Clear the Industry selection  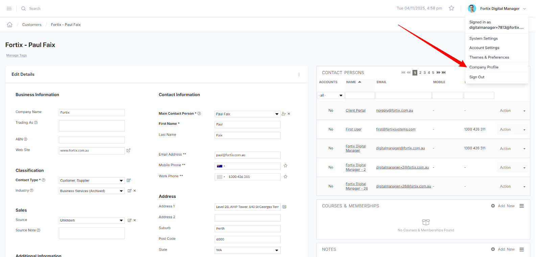(135, 191)
